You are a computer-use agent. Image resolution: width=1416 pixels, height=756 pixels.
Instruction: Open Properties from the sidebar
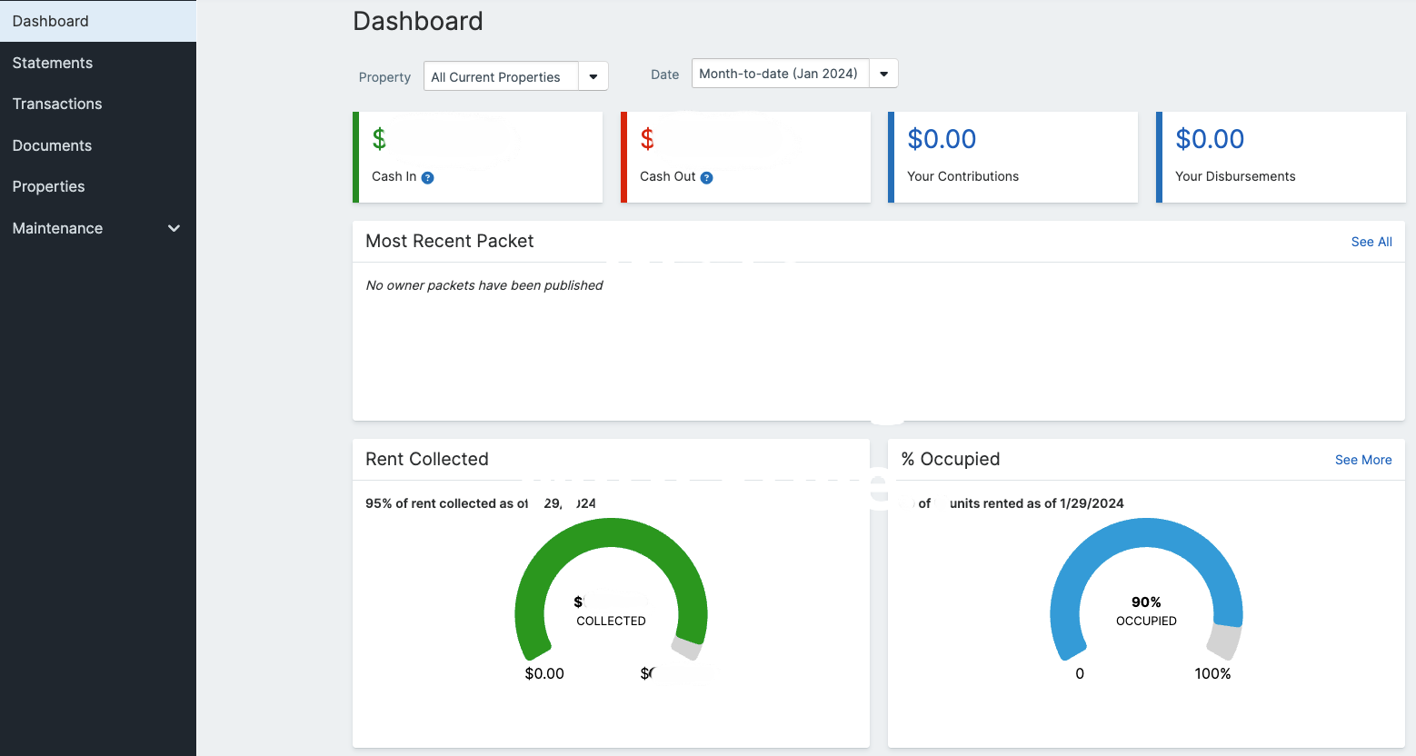[97, 186]
